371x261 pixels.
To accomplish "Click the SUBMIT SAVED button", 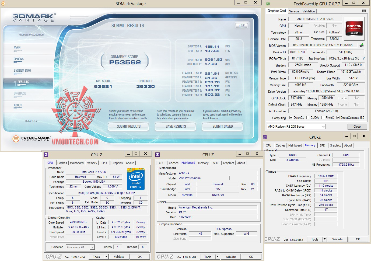I will pyautogui.click(x=222, y=126).
